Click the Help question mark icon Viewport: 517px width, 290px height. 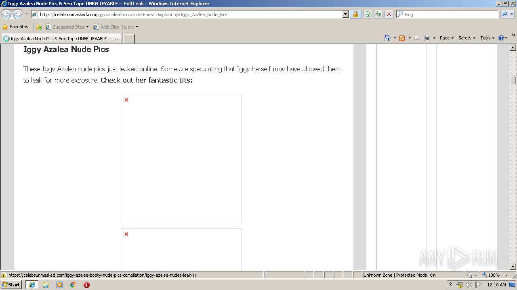(x=501, y=38)
